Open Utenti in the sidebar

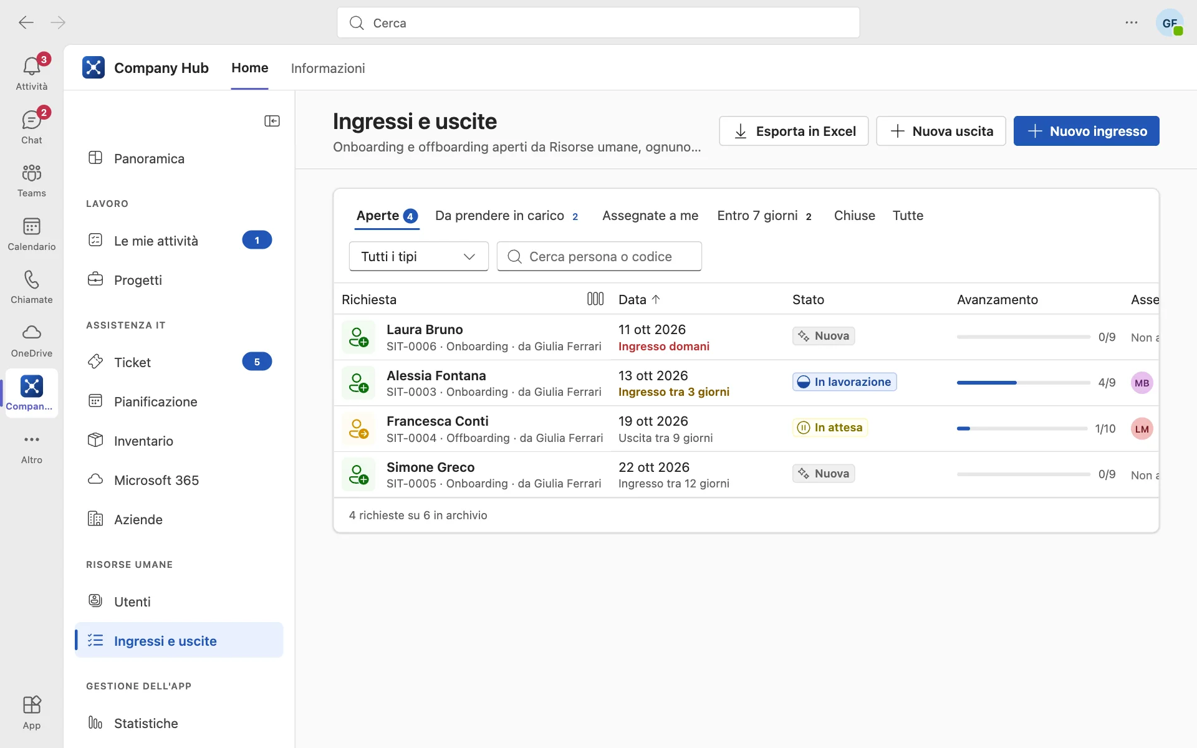pos(179,602)
